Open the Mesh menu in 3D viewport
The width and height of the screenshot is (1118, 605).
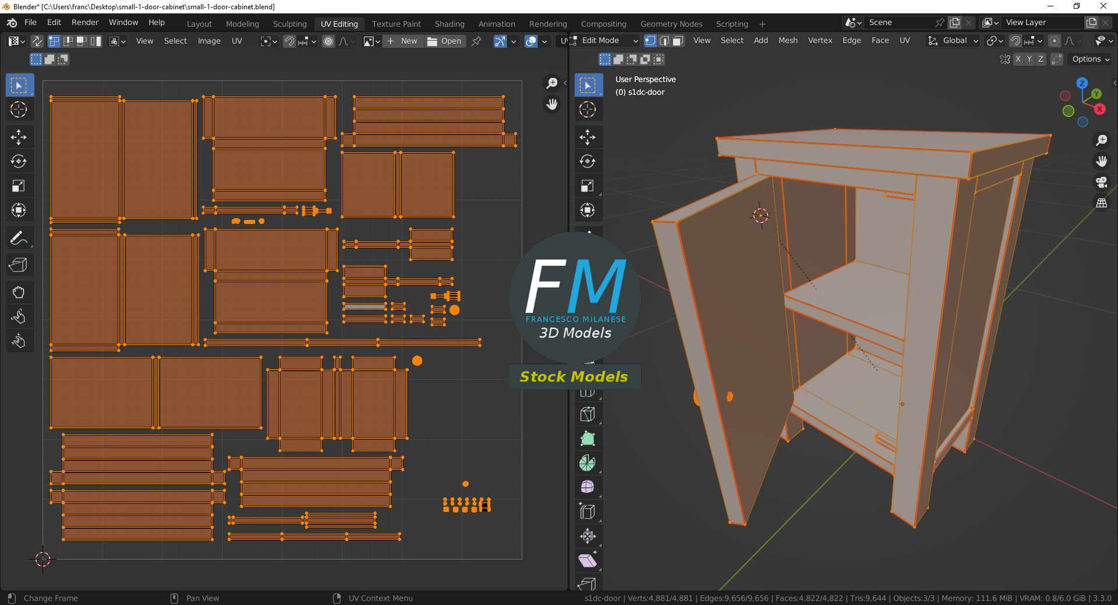tap(788, 40)
